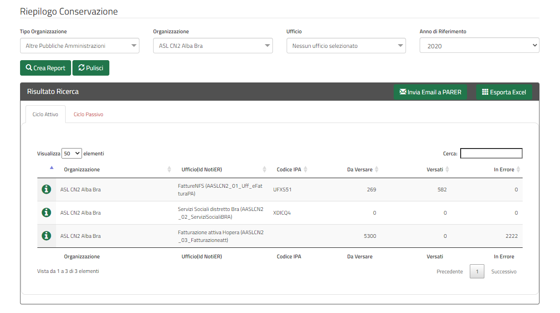Click the ascending sort triangle in first column
Image resolution: width=560 pixels, height=313 pixels.
pos(51,168)
